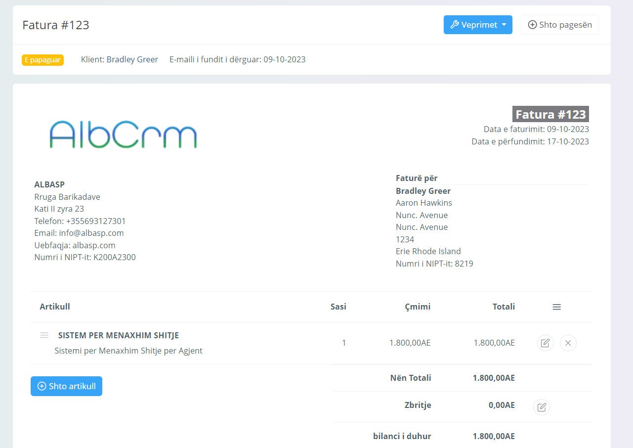Click the Shto pagesën button
633x448 pixels.
559,25
